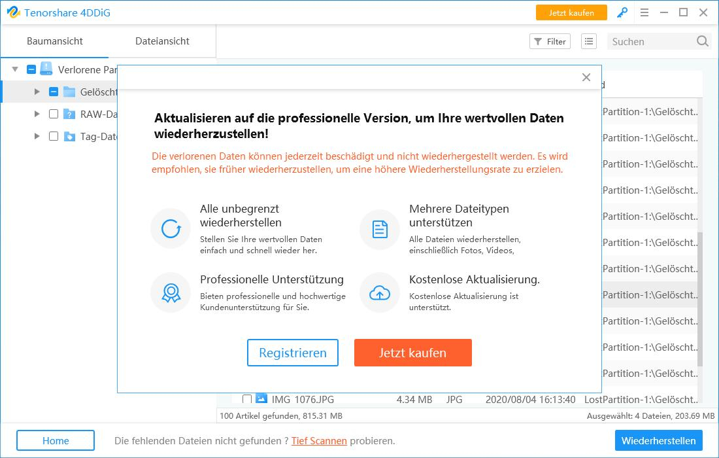Toggle the Gelöscht folder checkbox

point(53,92)
